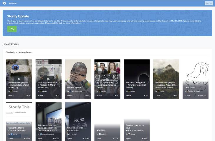Image resolution: width=215 pixels, height=141 pixels.
Task: Click the cmgnationalnews author name
Action: tap(48, 134)
